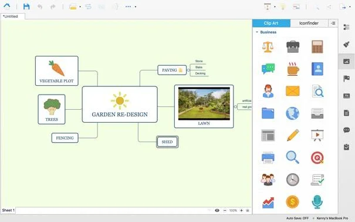355x222 pixels.
Task: Select the calculator clip art
Action: (317, 46)
